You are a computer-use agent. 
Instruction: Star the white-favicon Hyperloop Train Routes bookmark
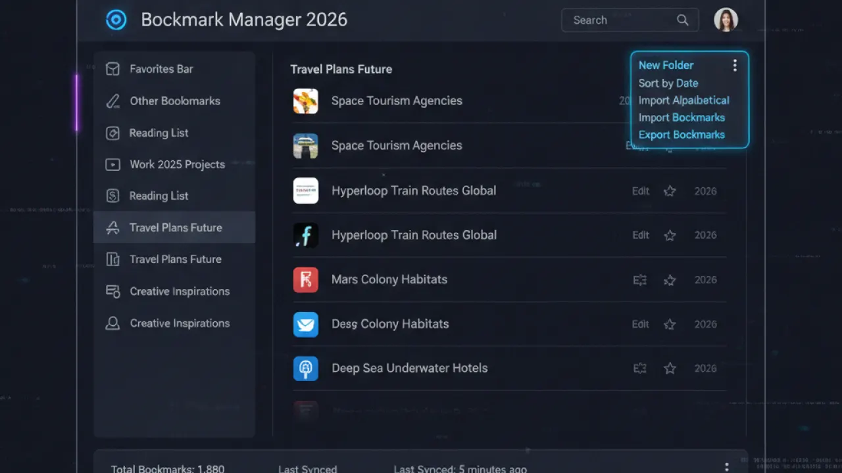click(670, 191)
